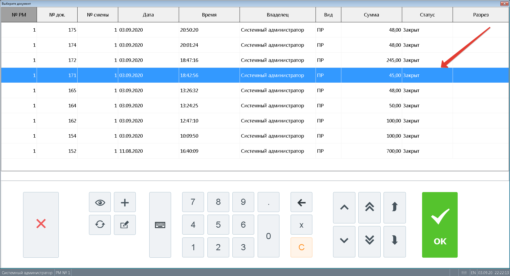The image size is (510, 276).
Task: Click РМ № 1 in status bar
Action: tap(63, 273)
